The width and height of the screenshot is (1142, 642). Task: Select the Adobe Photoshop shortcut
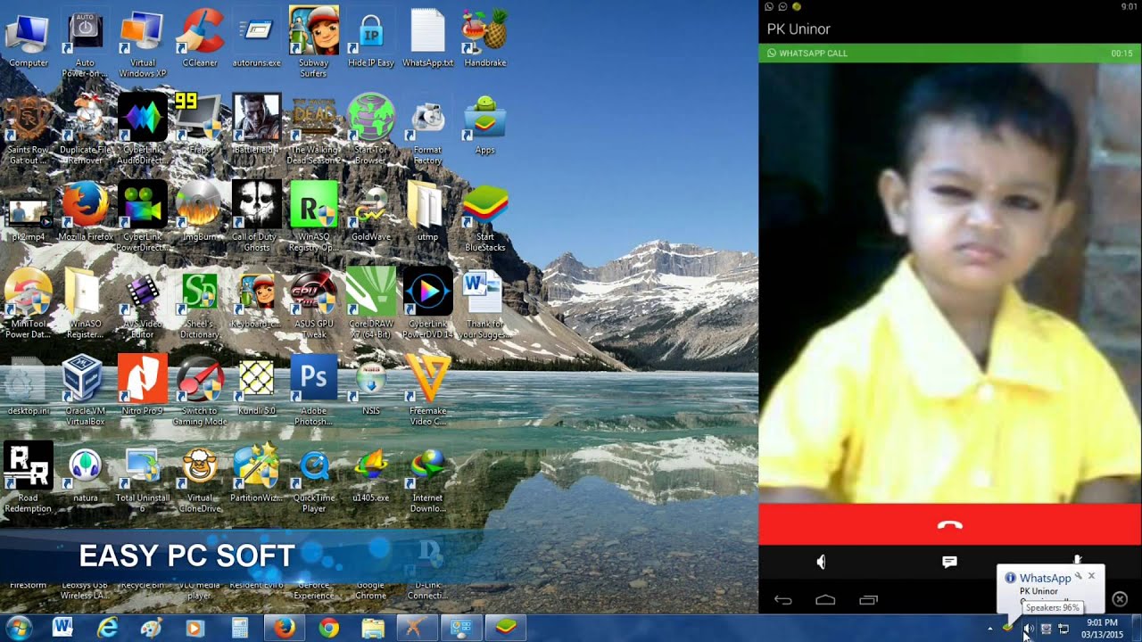point(314,391)
